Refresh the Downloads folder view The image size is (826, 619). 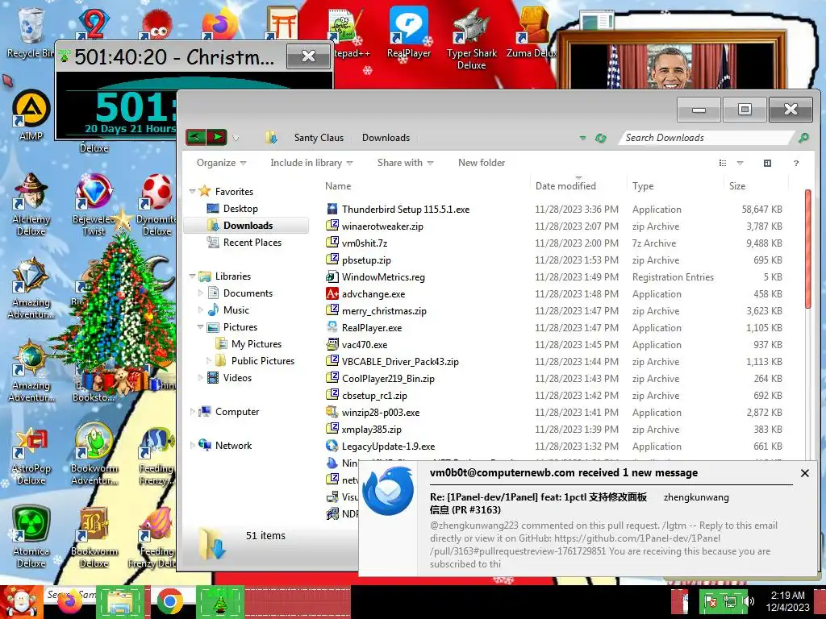click(x=600, y=138)
